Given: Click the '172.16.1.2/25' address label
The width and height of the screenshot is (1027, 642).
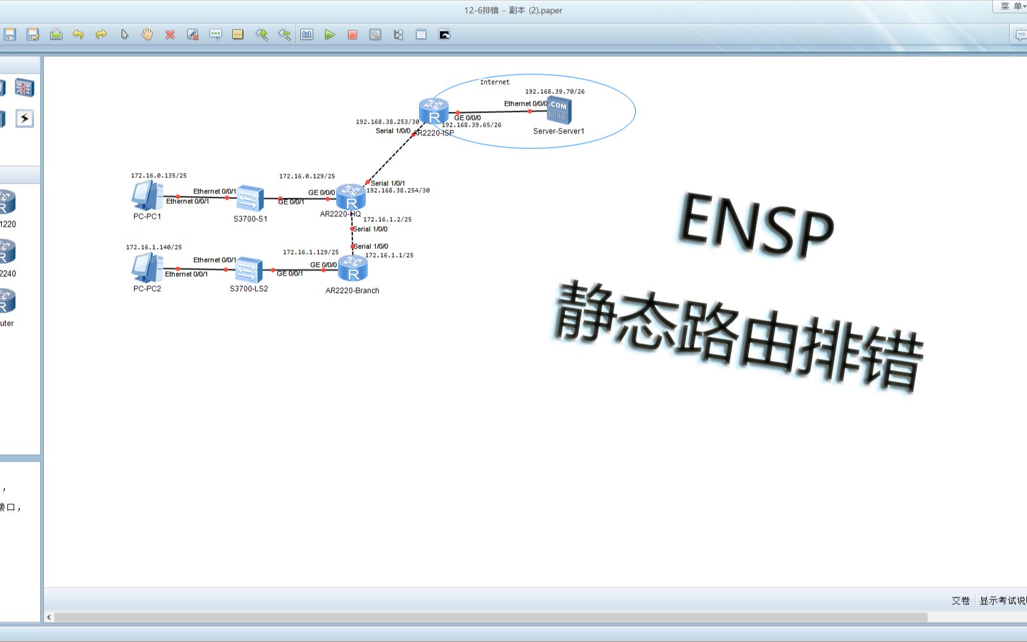Looking at the screenshot, I should [x=387, y=219].
